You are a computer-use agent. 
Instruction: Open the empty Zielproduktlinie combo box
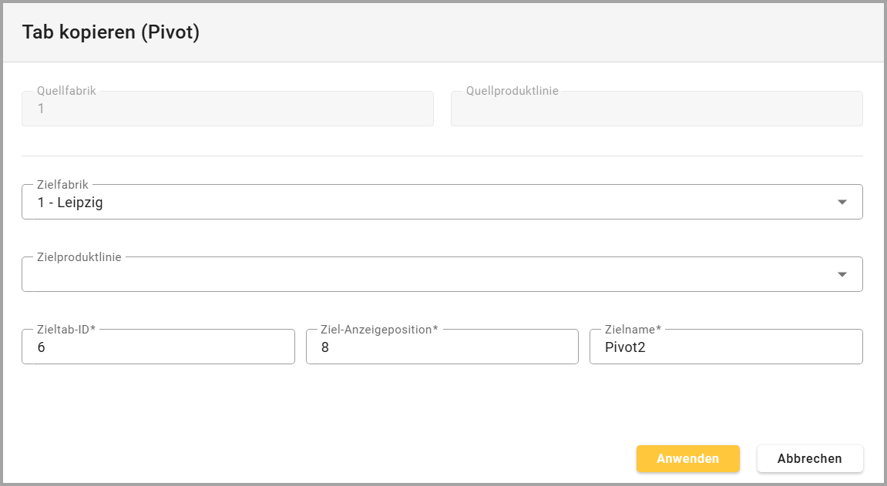[x=424, y=275]
